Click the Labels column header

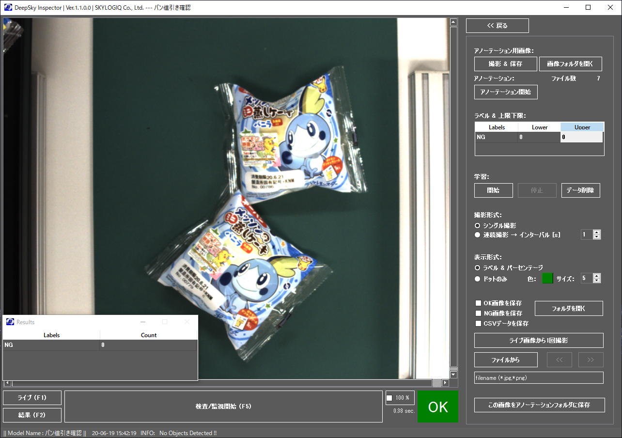(x=497, y=127)
